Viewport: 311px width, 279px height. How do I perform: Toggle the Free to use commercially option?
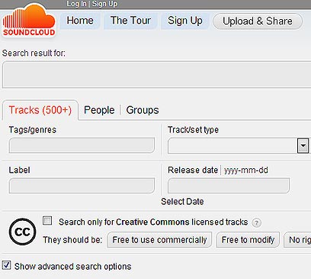click(x=159, y=240)
